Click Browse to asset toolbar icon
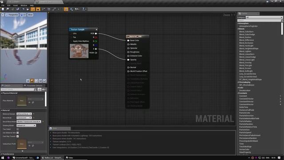Image resolution: width=284 pixels, height=160 pixels. (8, 9)
